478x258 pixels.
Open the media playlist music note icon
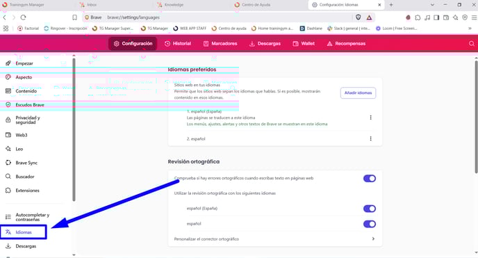coord(427,17)
